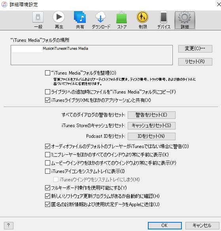Click キャッシュをリセット(S) button
Screen dimensions: 221x231
tap(151, 126)
